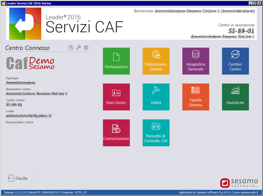
Task: Click Application by Sesamo Software text
Action: pyautogui.click(x=205, y=192)
